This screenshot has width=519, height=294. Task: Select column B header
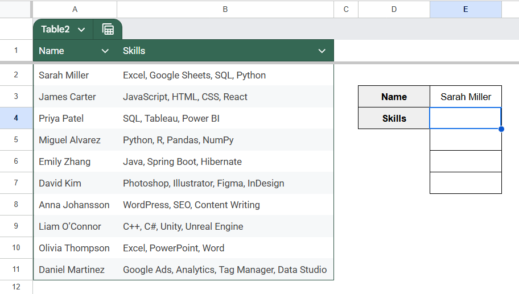pyautogui.click(x=225, y=9)
